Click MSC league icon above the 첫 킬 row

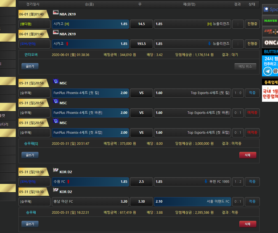click(55, 81)
